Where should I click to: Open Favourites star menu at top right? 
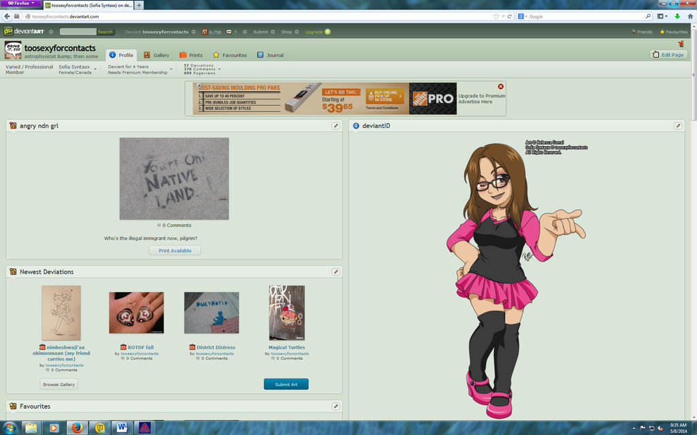click(x=673, y=31)
